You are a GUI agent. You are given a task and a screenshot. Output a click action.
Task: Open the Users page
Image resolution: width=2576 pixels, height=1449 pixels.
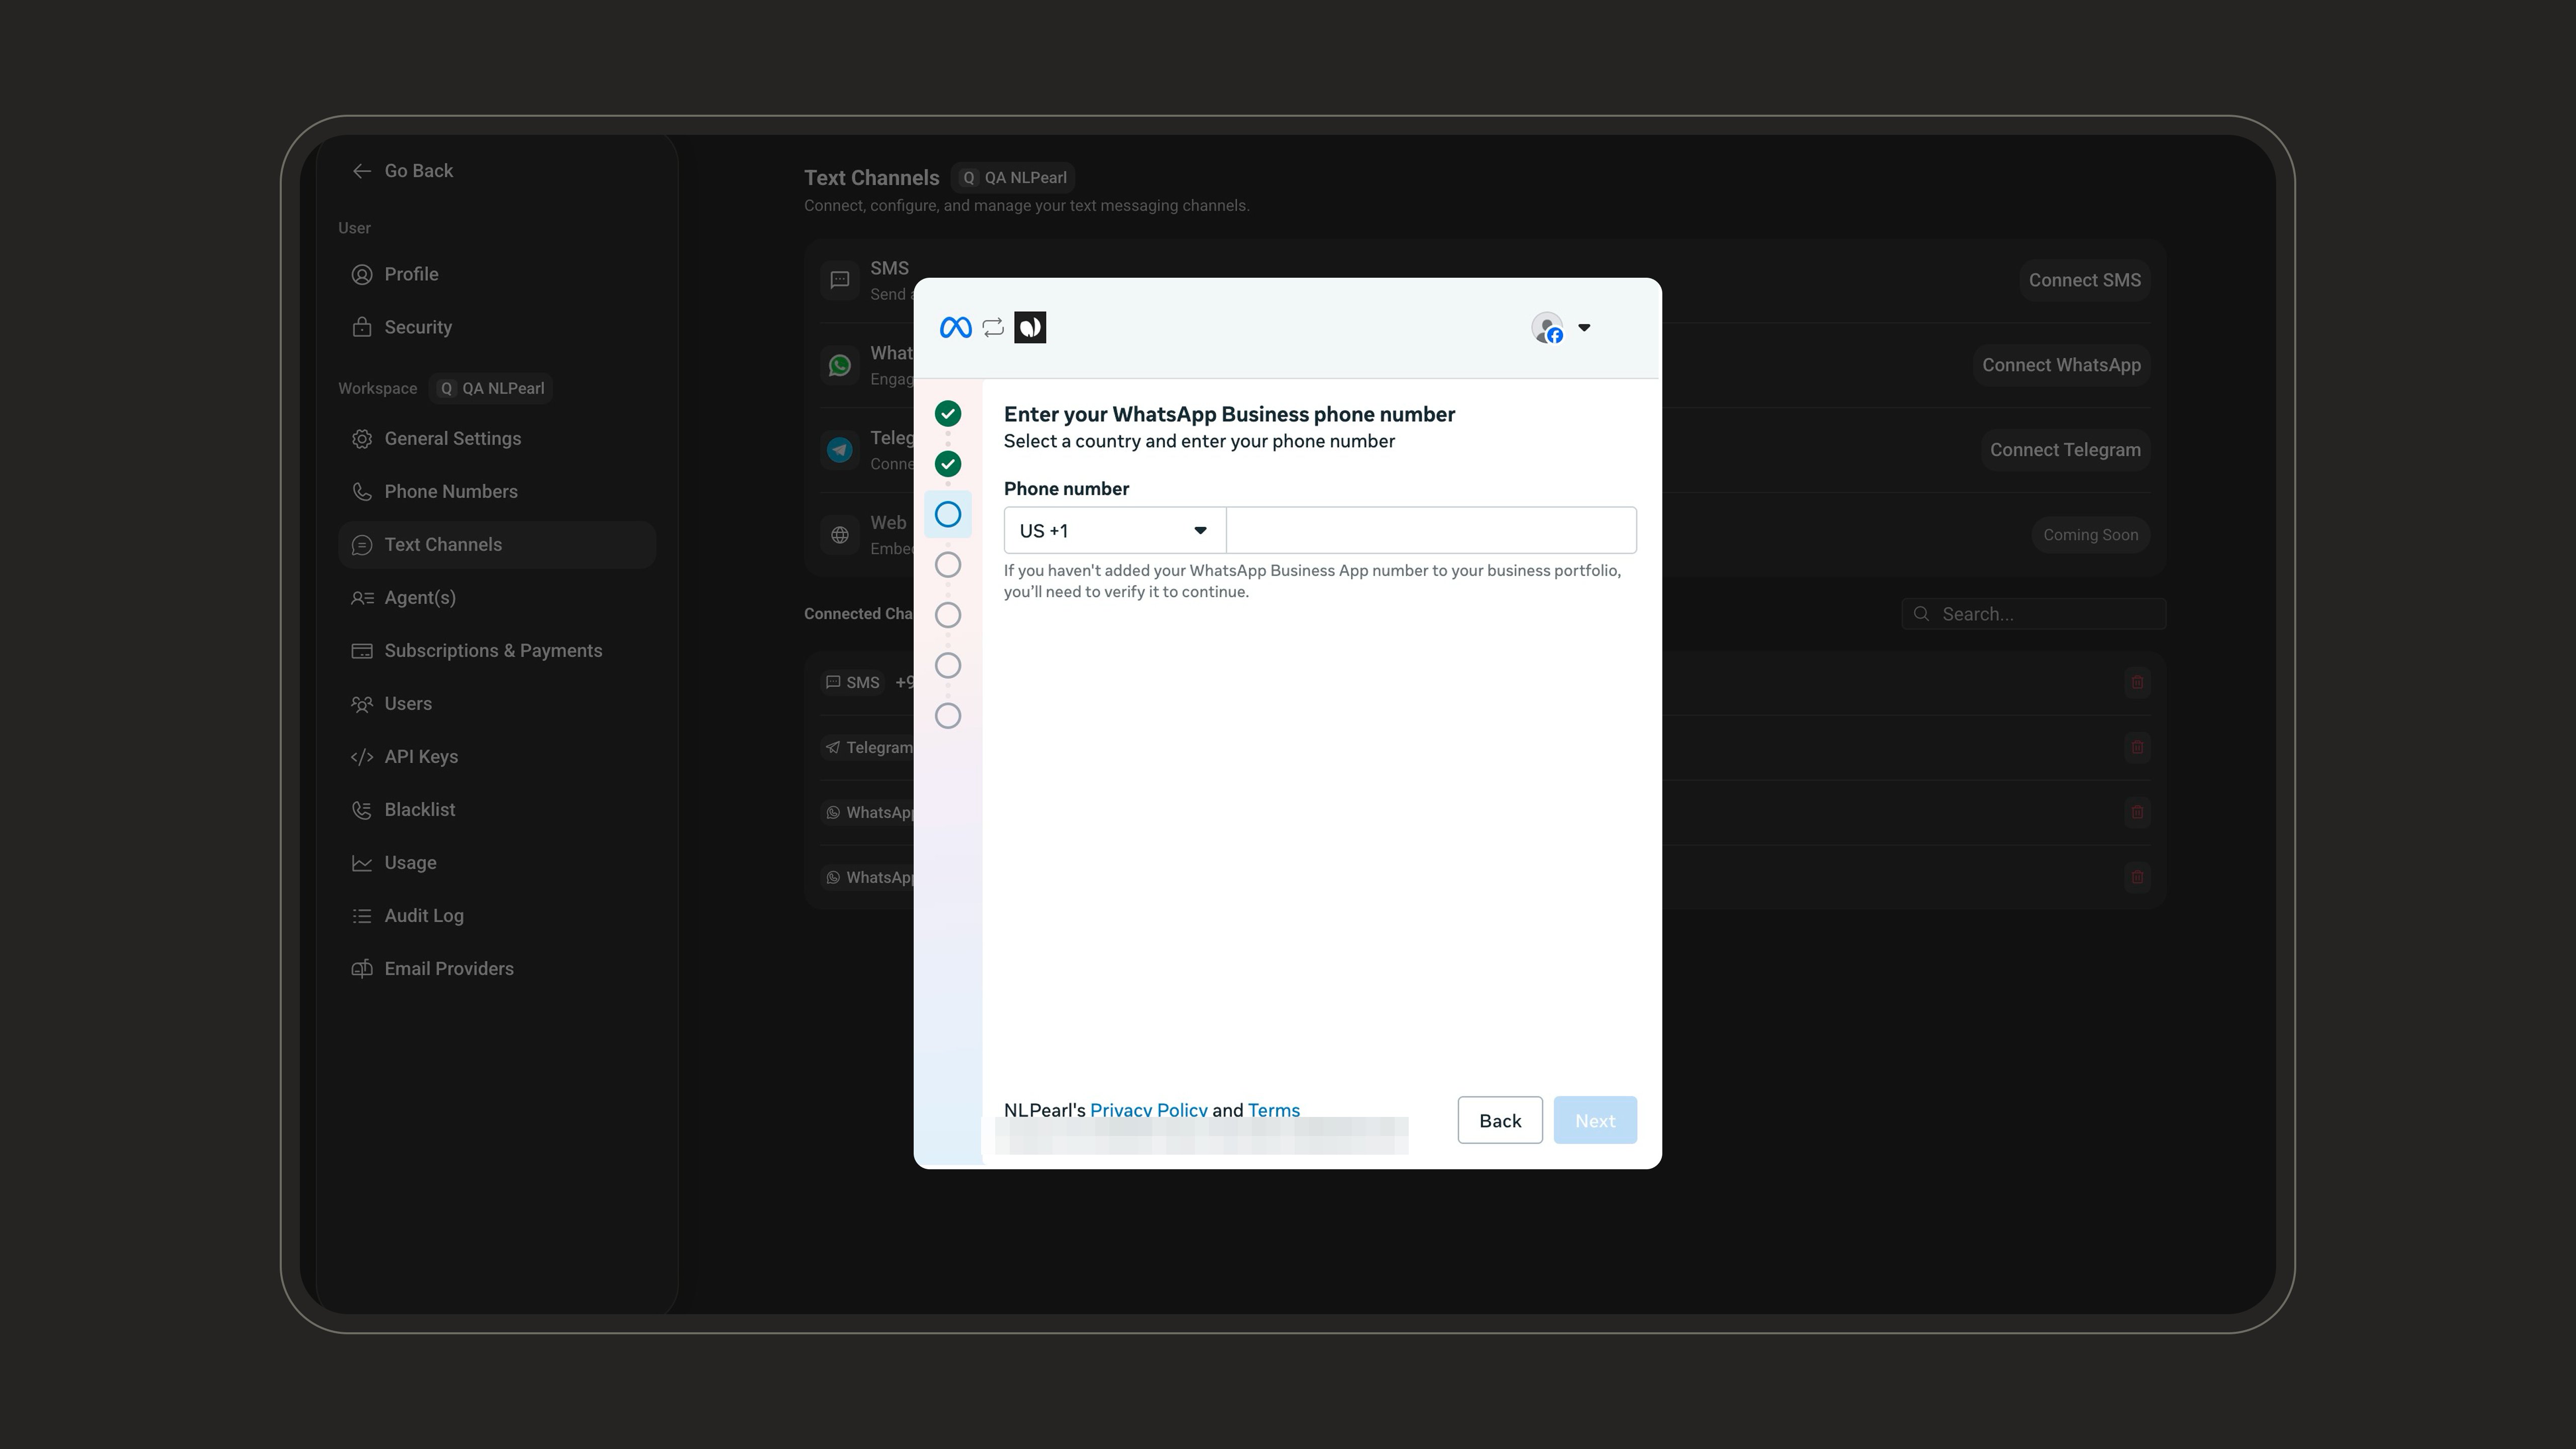[496, 703]
